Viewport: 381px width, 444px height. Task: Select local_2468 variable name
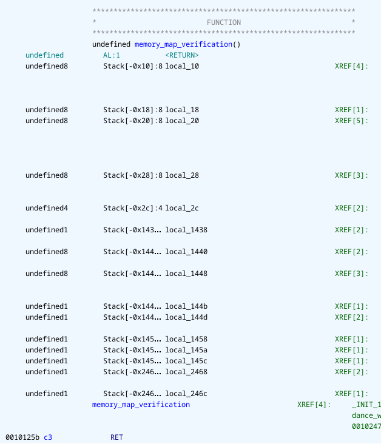pos(186,372)
